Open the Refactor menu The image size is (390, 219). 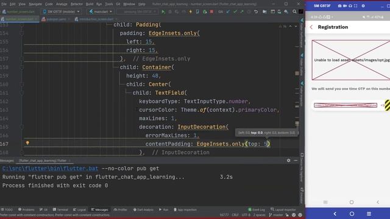pos(77,4)
